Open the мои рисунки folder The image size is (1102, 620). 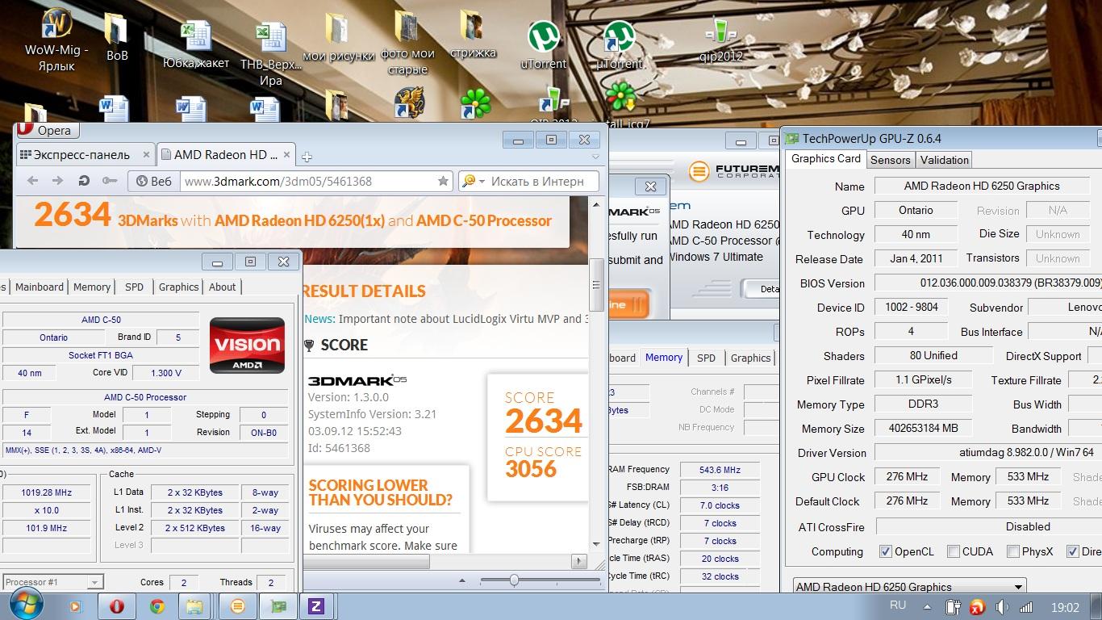[x=339, y=30]
